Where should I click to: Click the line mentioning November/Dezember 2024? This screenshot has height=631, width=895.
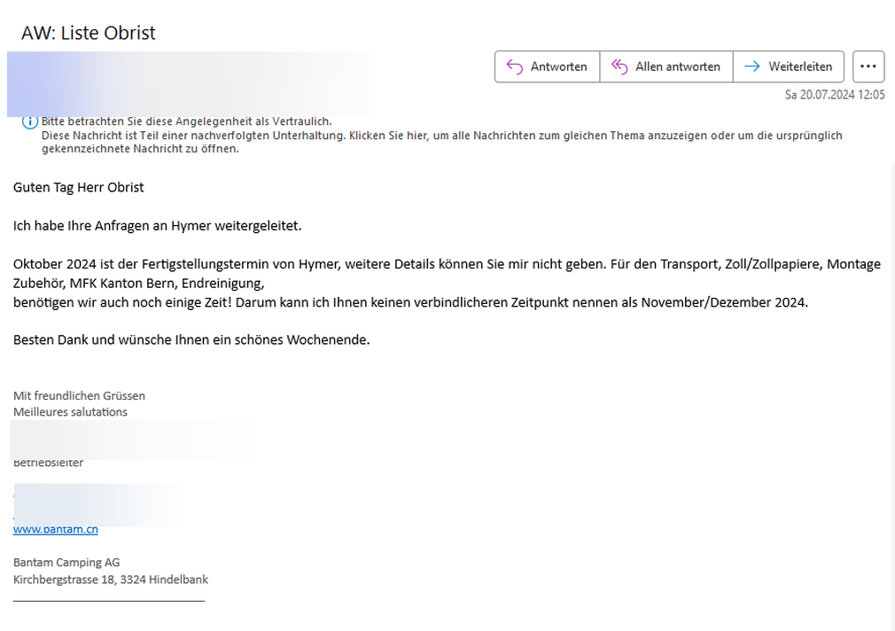click(x=410, y=302)
